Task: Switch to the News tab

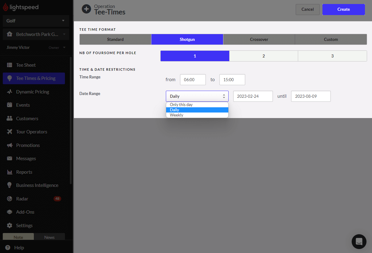Action: 49,237
